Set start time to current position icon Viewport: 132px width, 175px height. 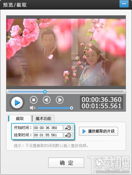coord(68,128)
